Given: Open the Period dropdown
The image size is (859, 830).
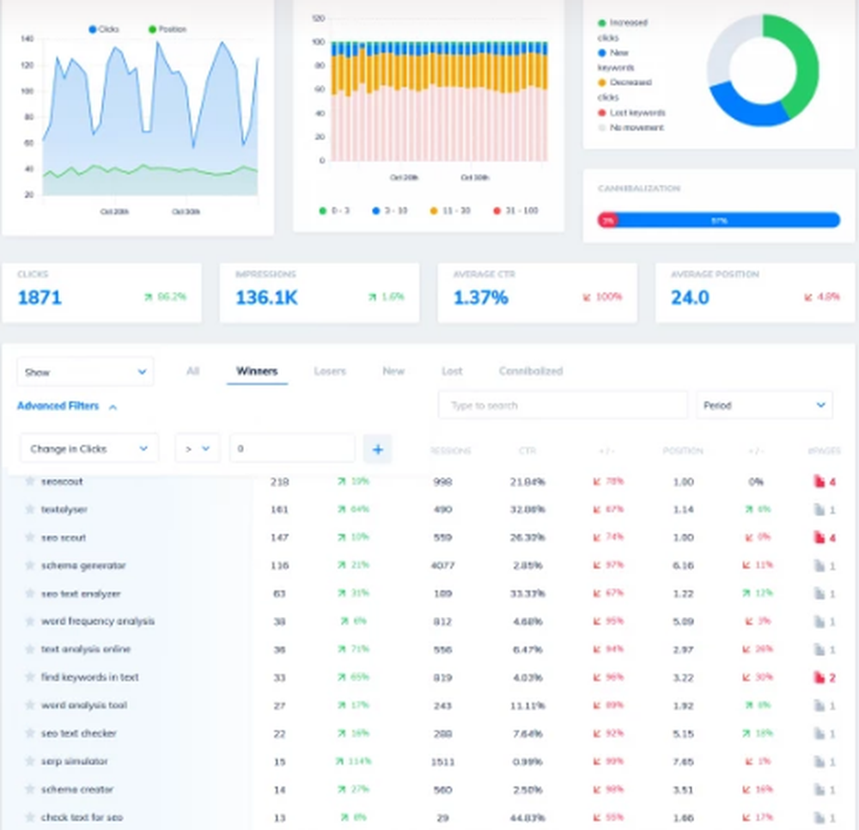Looking at the screenshot, I should [765, 406].
